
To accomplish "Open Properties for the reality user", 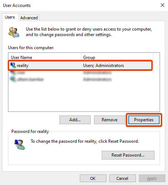I will (144, 120).
